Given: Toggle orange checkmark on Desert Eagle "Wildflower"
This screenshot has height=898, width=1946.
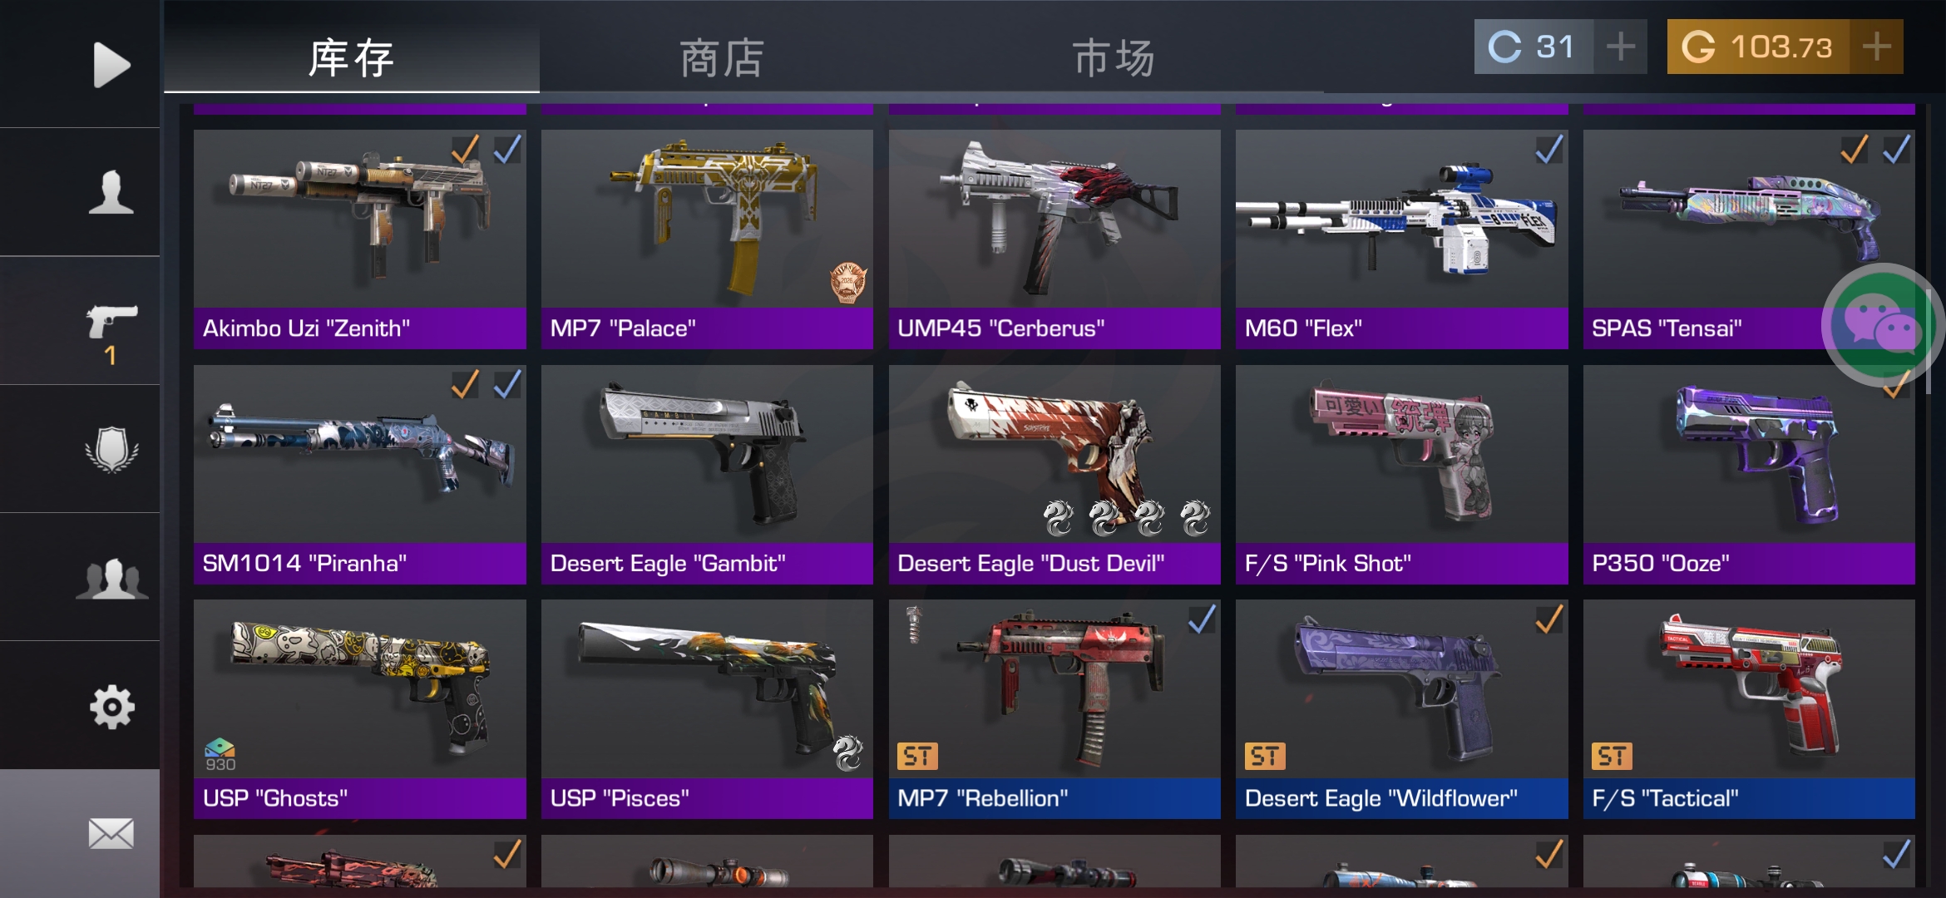Looking at the screenshot, I should pos(1548,619).
